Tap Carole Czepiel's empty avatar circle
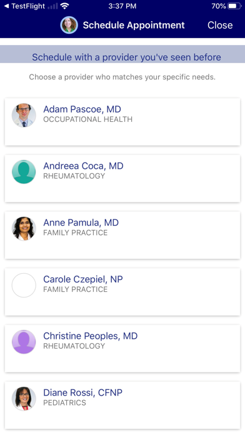The image size is (245, 435). (24, 285)
